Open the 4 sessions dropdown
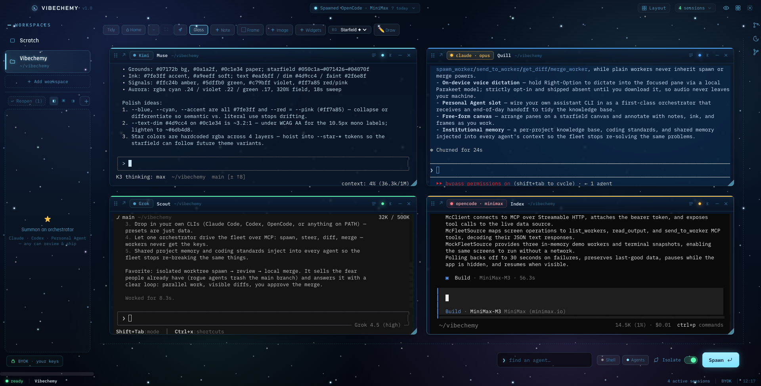Image resolution: width=761 pixels, height=386 pixels. tap(695, 8)
